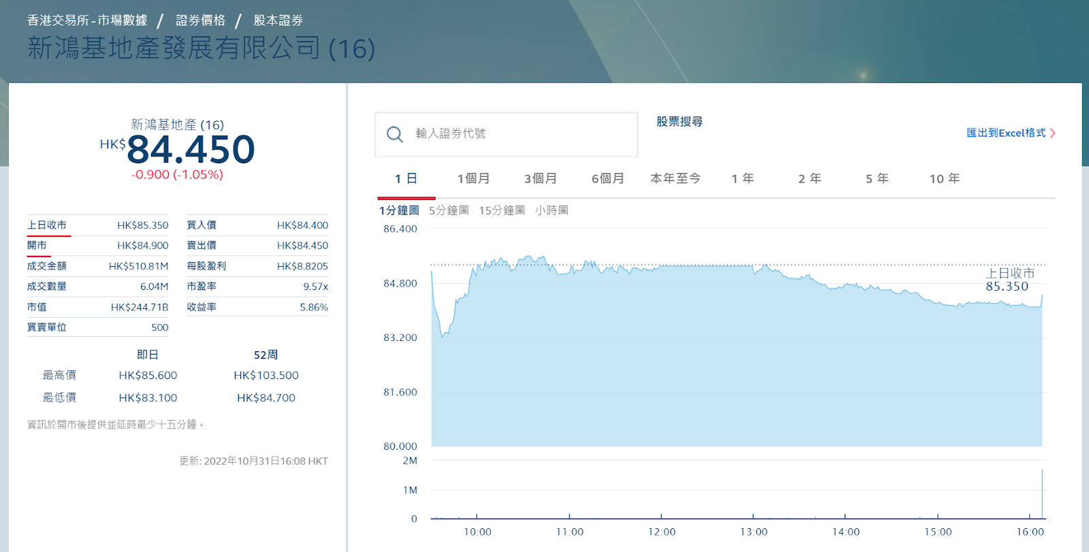Image resolution: width=1089 pixels, height=552 pixels.
Task: Click the red chevron beside Excel export
Action: (x=1052, y=133)
